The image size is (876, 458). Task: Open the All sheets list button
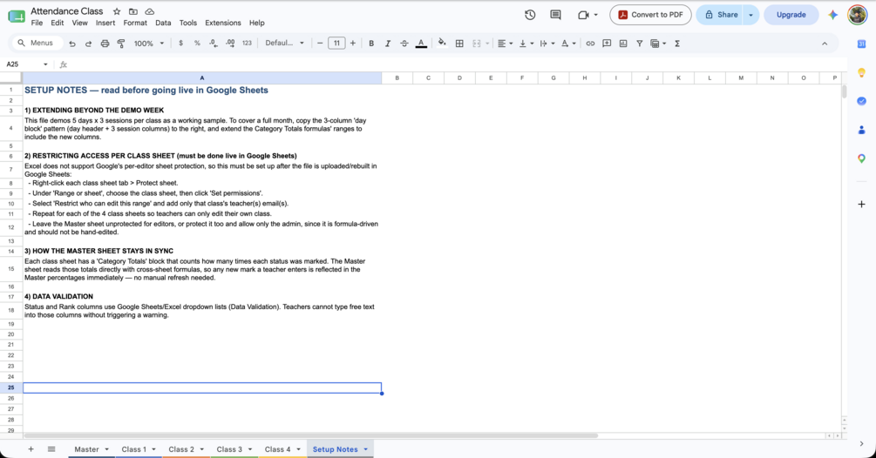(x=51, y=449)
